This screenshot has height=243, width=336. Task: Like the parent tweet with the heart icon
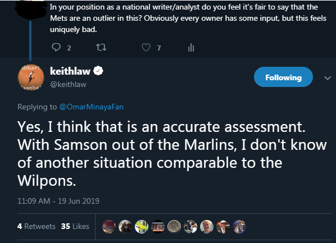tap(146, 47)
